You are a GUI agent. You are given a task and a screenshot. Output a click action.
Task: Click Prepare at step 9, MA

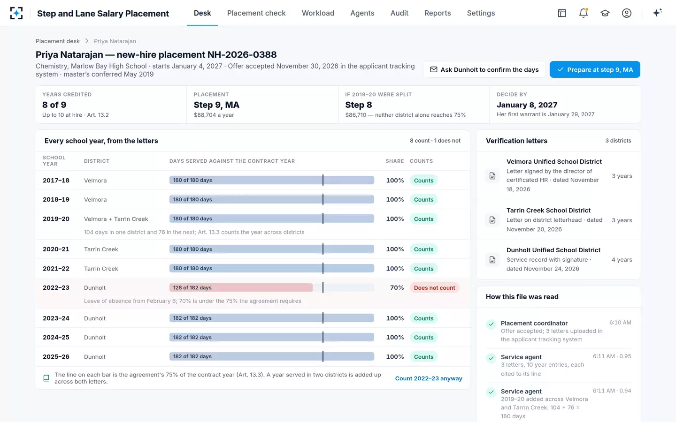click(595, 69)
